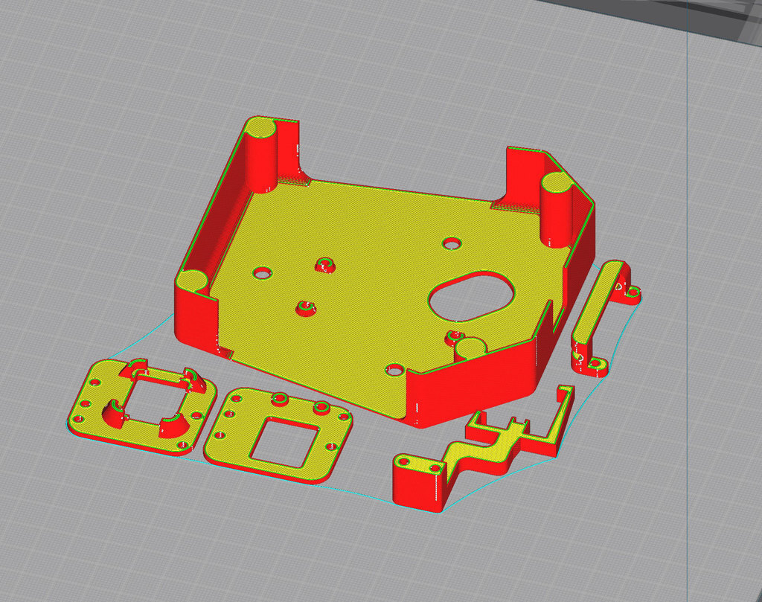Select the flat plate with square cutout
This screenshot has width=762, height=602.
(278, 435)
